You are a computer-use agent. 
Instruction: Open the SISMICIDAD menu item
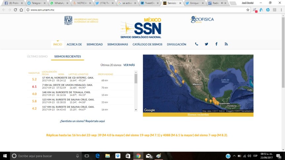point(94,44)
